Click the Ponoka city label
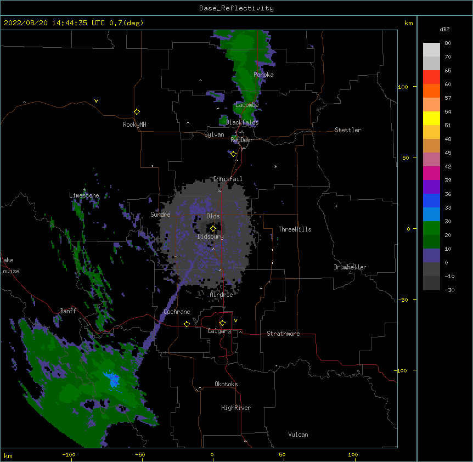 click(263, 75)
